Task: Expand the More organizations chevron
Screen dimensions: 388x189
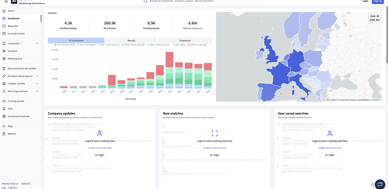Action: pos(37,91)
